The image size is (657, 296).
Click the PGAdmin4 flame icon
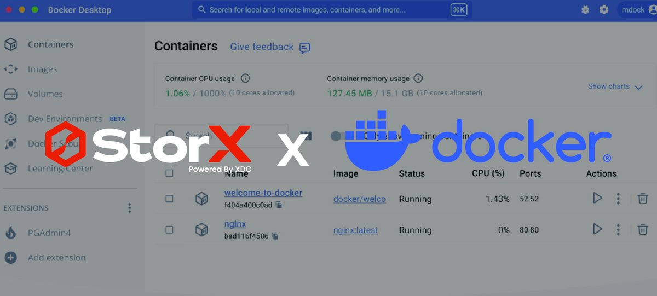click(11, 233)
